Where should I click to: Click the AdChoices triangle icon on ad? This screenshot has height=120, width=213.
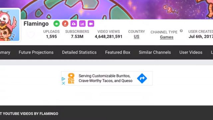click(63, 79)
